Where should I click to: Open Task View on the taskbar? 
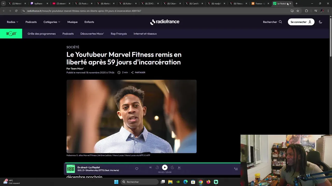point(163,182)
